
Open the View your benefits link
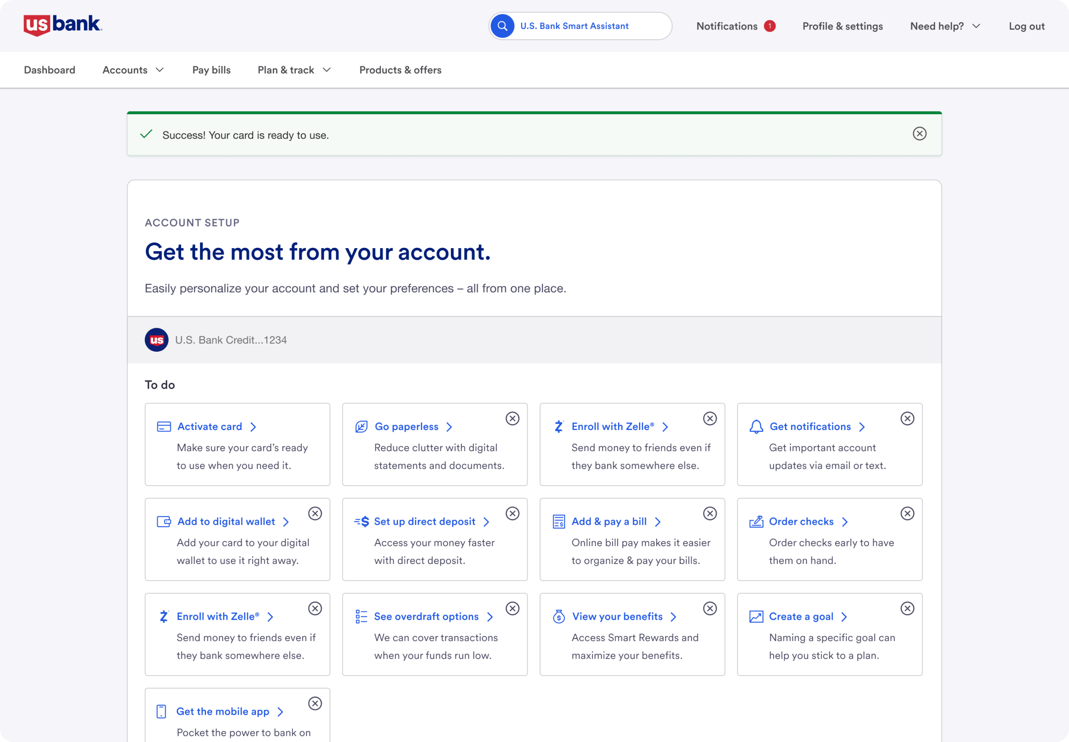(x=624, y=617)
